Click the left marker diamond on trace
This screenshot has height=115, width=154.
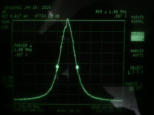click(57, 67)
